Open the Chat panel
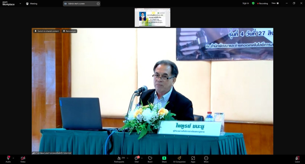 pos(136,158)
